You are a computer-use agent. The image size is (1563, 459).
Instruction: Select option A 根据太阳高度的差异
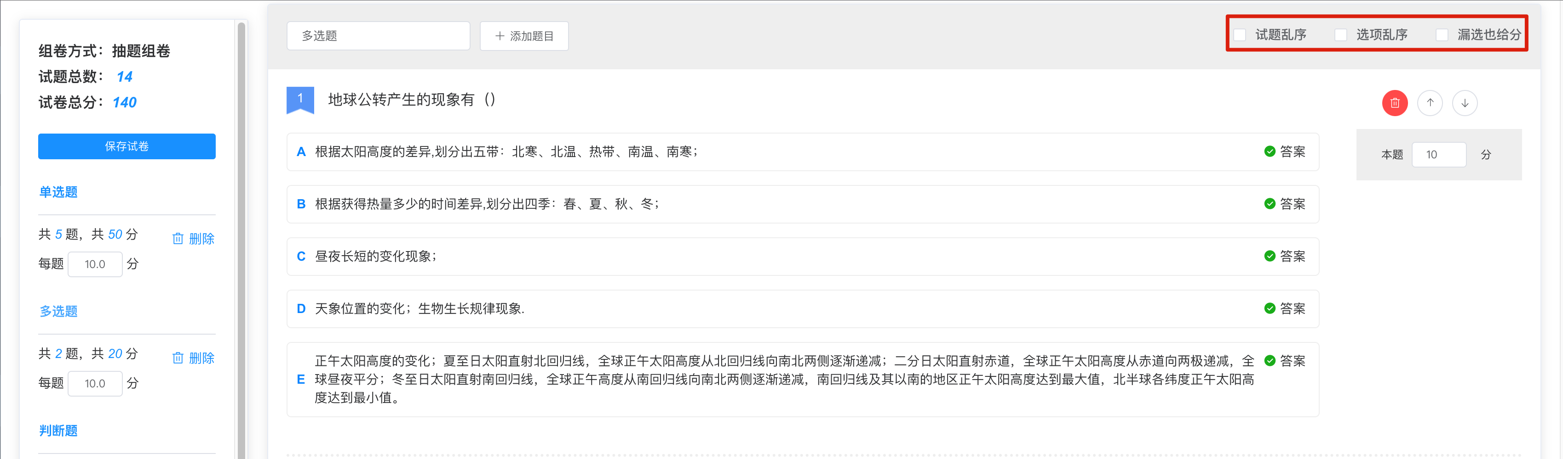pyautogui.click(x=803, y=152)
